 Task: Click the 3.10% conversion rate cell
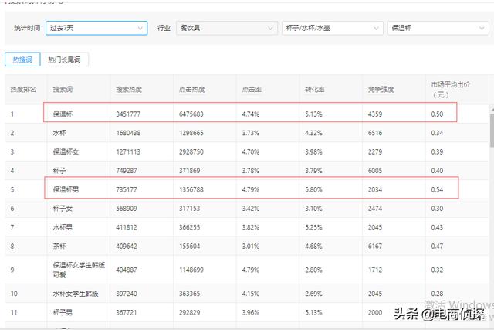point(313,208)
